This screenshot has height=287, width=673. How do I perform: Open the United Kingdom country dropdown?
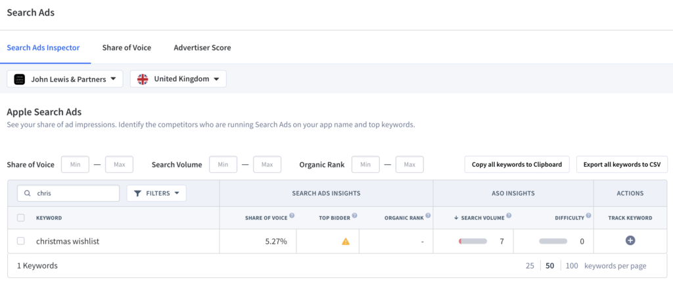(178, 79)
